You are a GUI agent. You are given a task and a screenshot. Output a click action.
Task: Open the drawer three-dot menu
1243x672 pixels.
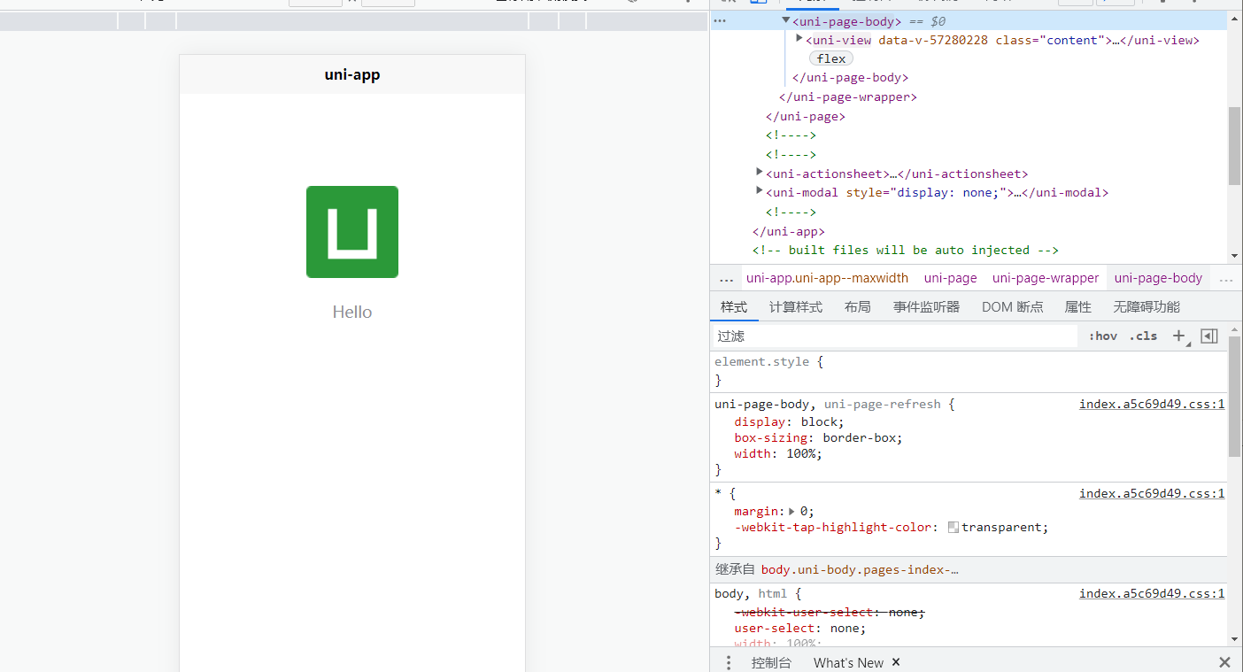[729, 662]
